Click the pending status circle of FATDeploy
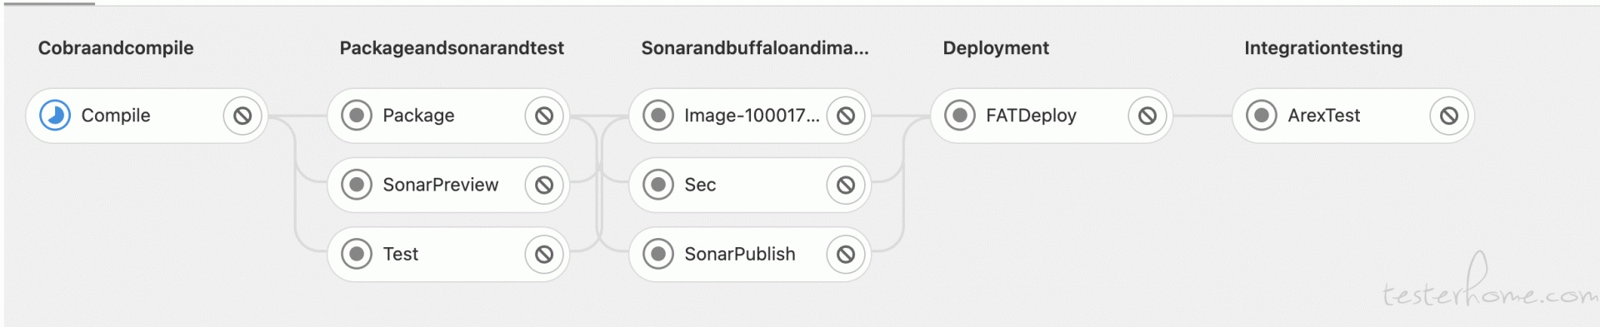1600x327 pixels. [960, 116]
